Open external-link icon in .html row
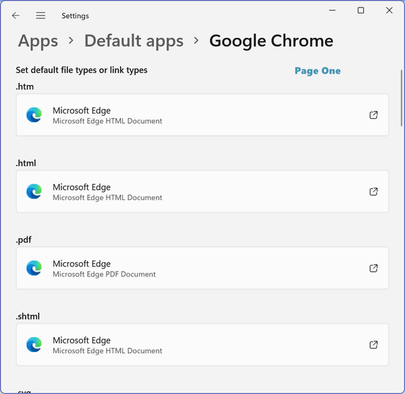Image resolution: width=405 pixels, height=394 pixels. coord(373,191)
